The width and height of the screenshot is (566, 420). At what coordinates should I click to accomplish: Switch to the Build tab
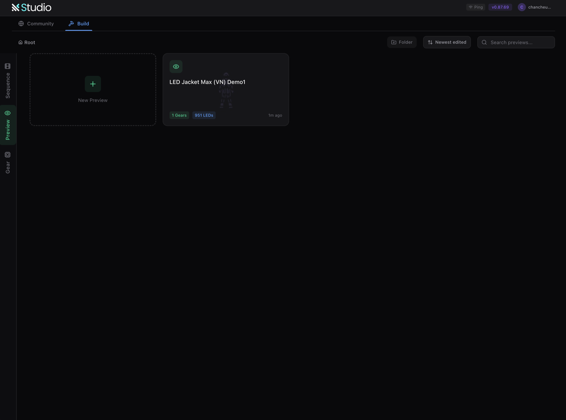[x=79, y=24]
